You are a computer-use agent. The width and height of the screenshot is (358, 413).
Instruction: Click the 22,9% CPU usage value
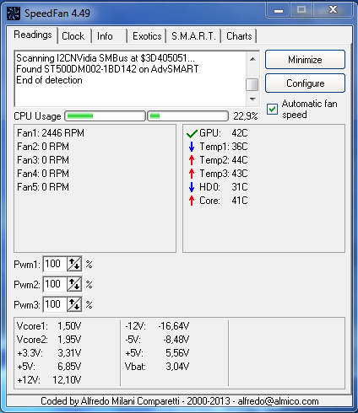point(246,116)
